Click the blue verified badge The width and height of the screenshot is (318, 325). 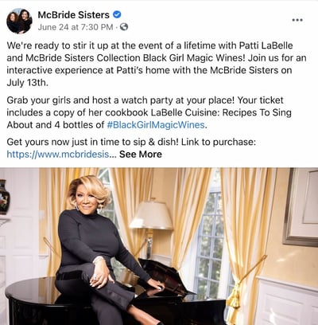[x=117, y=14]
